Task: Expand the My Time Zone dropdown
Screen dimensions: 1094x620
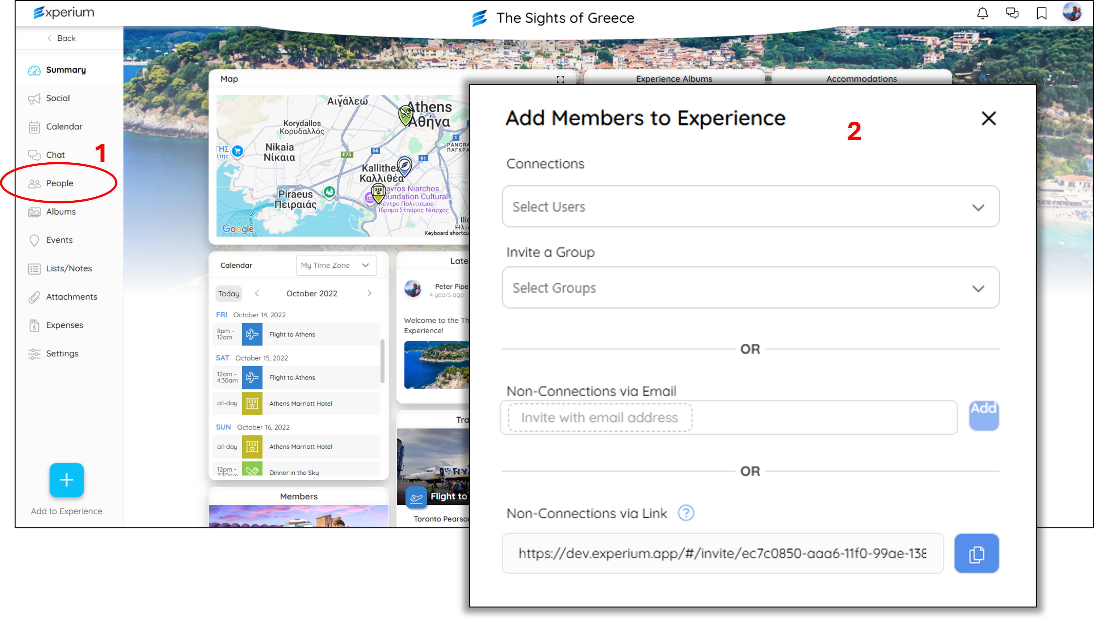Action: pos(336,265)
